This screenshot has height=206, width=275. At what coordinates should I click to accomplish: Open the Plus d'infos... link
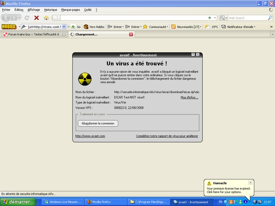tap(189, 97)
